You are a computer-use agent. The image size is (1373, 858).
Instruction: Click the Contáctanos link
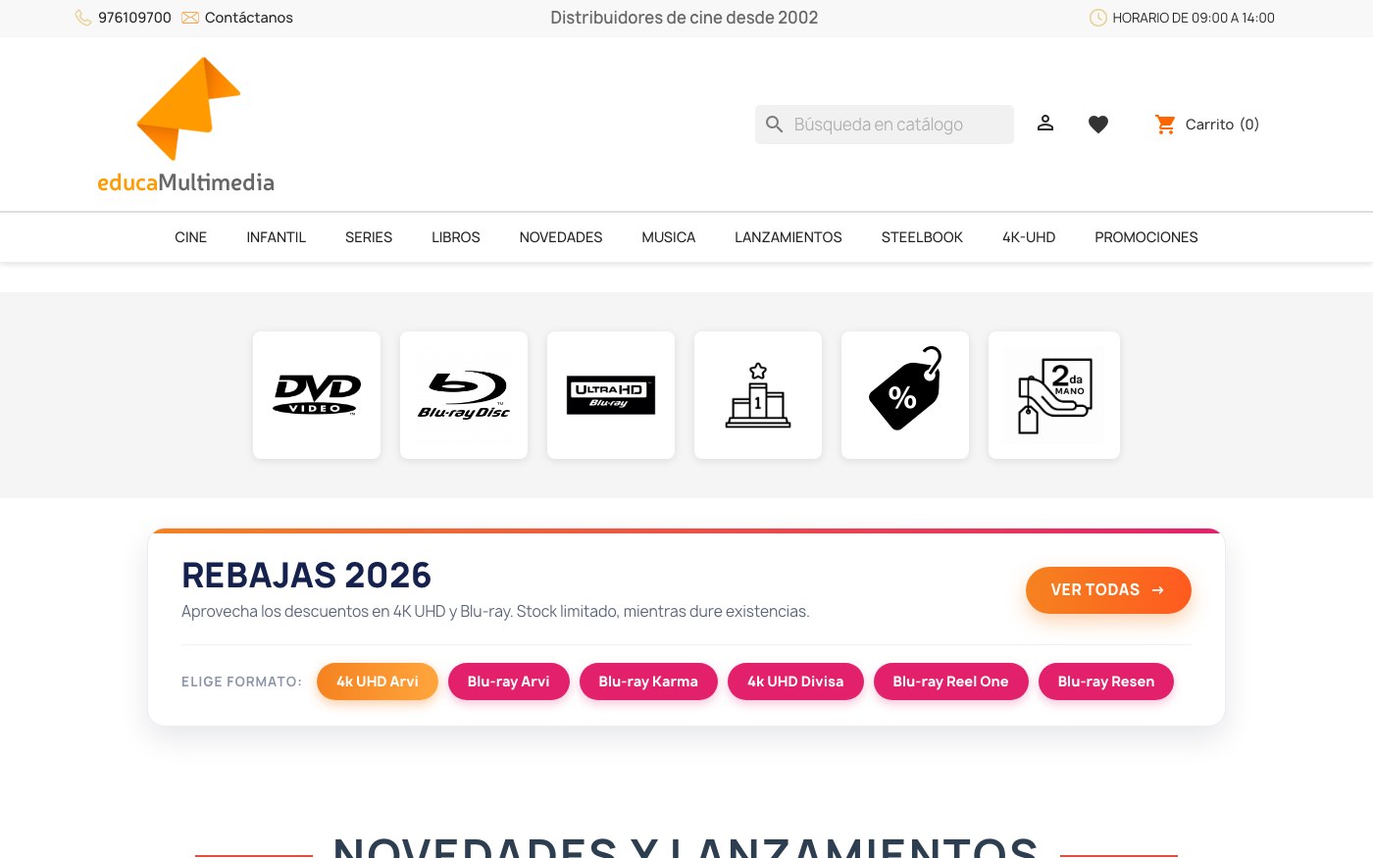tap(249, 18)
